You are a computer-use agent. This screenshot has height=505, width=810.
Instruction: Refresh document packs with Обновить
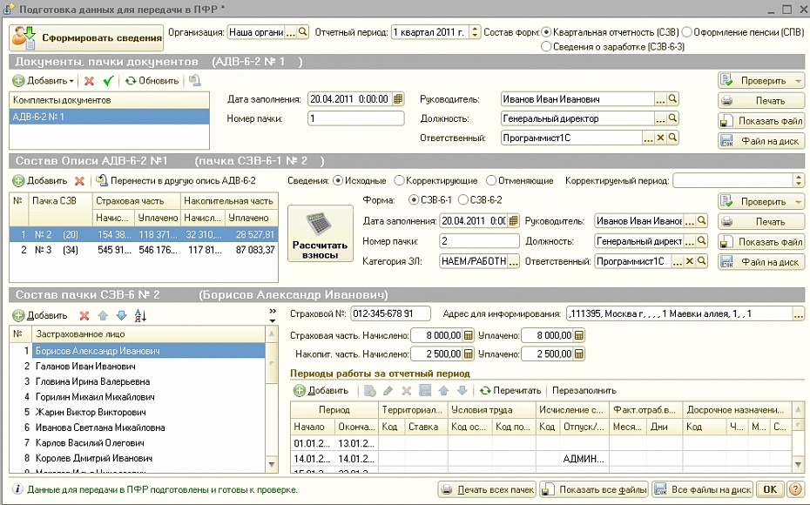tap(152, 81)
